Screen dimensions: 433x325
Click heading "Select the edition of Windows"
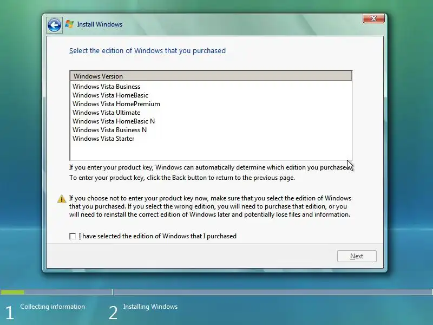point(147,51)
